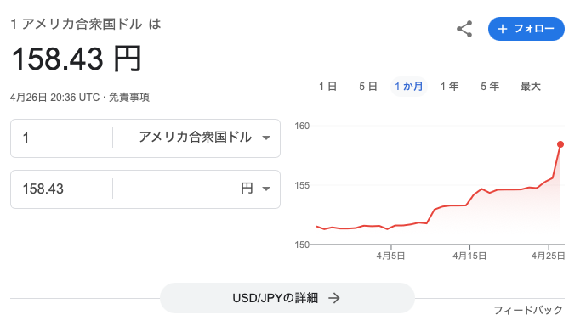Open the 免責事項 disclaimer link
The height and width of the screenshot is (332, 586).
[129, 98]
